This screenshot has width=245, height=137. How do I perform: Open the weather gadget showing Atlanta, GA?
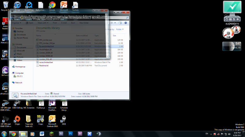[x=232, y=46]
